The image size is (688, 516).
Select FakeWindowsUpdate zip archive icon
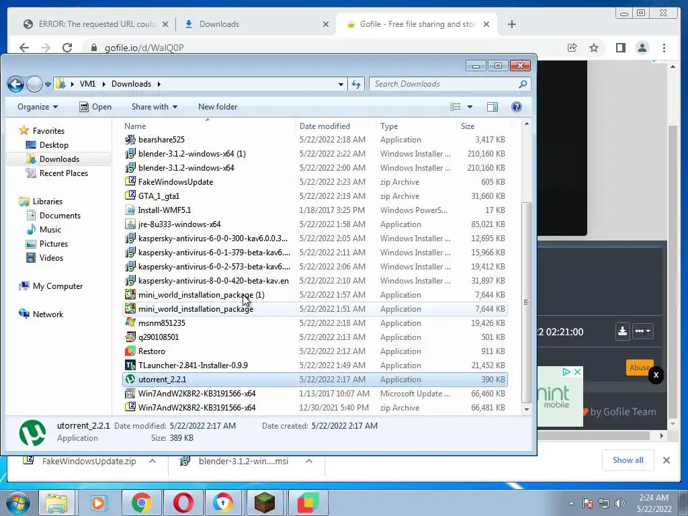click(x=130, y=181)
